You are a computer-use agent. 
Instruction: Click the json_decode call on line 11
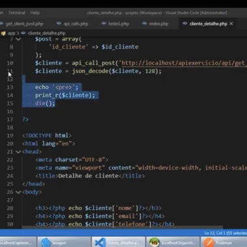(x=116, y=71)
